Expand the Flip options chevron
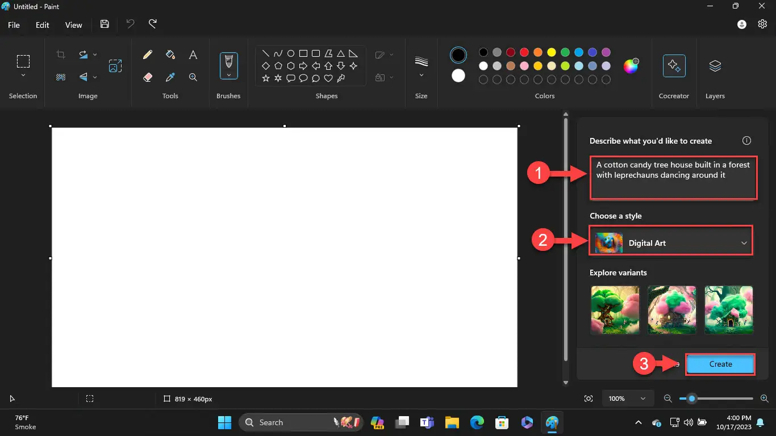Viewport: 776px width, 436px height. pos(95,77)
